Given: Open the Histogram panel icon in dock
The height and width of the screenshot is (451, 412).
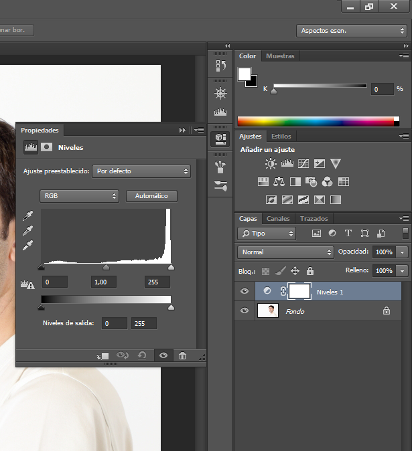Looking at the screenshot, I should click(x=220, y=112).
